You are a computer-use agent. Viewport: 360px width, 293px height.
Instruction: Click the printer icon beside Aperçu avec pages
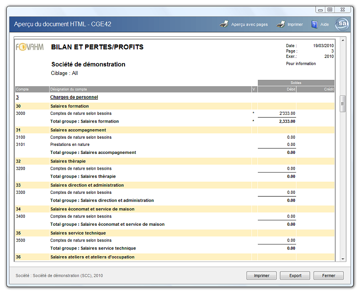pyautogui.click(x=224, y=24)
